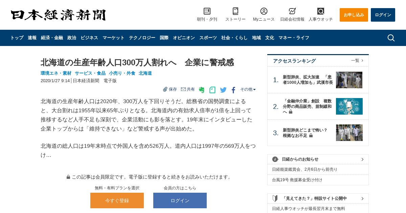Open the サービス・食品 topic tag
The height and width of the screenshot is (213, 406).
click(90, 73)
